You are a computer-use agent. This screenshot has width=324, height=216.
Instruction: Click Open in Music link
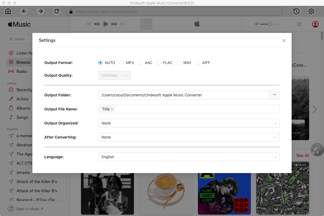point(26,209)
